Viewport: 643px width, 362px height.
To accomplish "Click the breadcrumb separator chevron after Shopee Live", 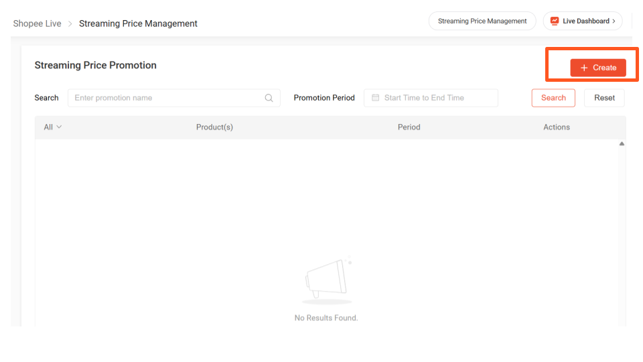I will point(70,24).
